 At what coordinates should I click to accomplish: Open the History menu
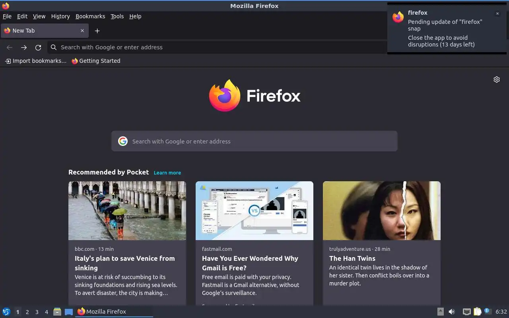60,16
